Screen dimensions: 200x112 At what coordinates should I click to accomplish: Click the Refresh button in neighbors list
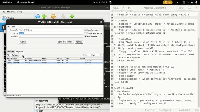click(x=15, y=55)
